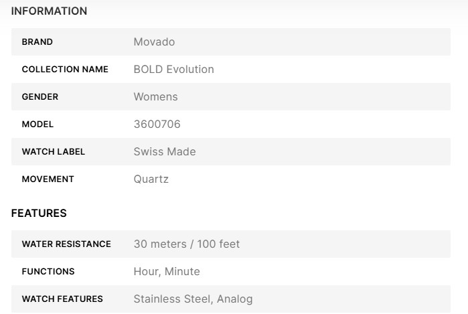Click the BRAND row label
The height and width of the screenshot is (314, 468).
(x=37, y=42)
